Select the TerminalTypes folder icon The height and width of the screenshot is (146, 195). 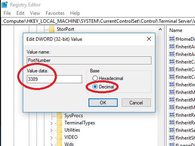point(59,123)
